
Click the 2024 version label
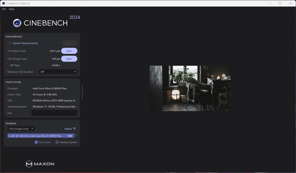pos(75,17)
